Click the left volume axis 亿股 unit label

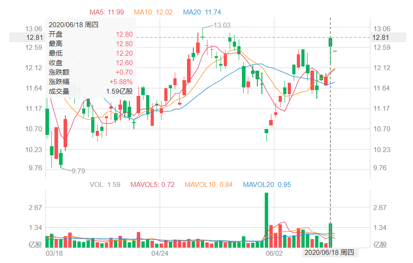click(35, 245)
